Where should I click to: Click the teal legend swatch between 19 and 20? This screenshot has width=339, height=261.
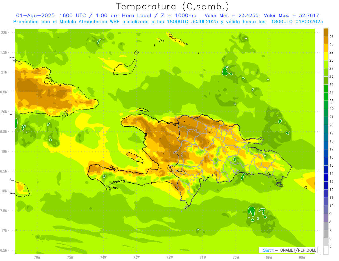point(326,129)
